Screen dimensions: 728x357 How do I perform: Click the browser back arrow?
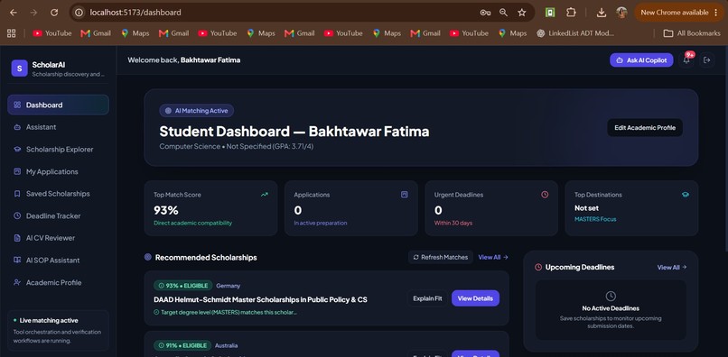coord(13,13)
